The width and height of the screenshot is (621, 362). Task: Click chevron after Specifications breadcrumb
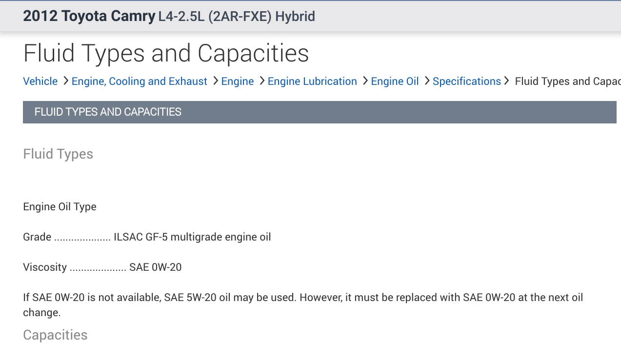[x=507, y=81]
